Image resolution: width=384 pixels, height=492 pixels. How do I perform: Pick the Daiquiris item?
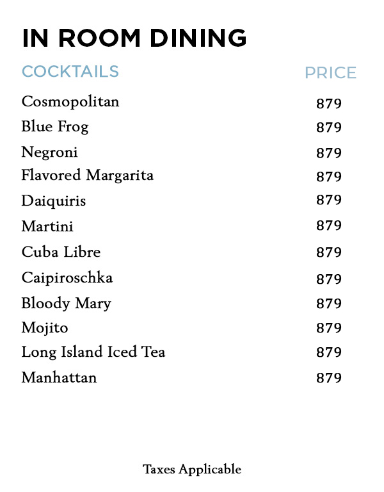coord(54,201)
